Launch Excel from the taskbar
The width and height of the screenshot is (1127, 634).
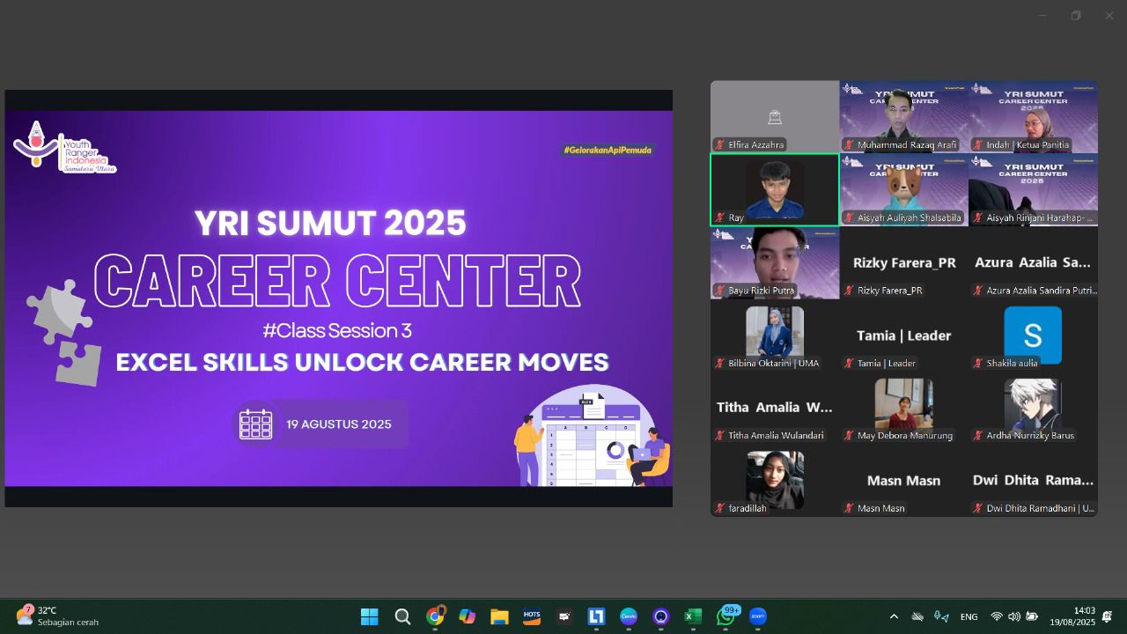tap(693, 617)
